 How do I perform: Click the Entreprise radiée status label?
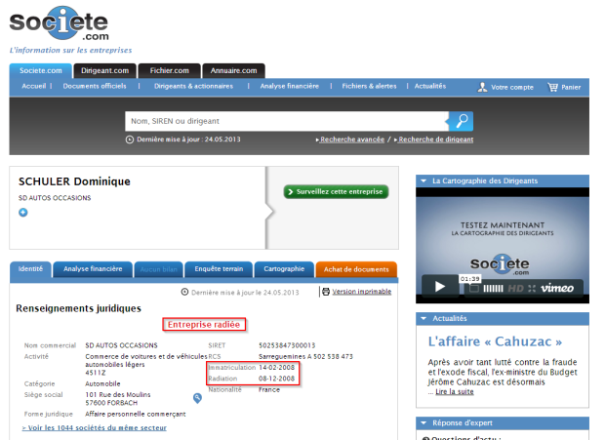click(x=204, y=324)
